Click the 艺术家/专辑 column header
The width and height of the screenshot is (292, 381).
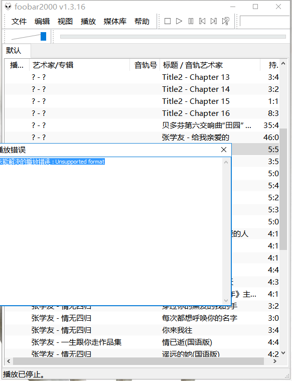tap(79, 65)
